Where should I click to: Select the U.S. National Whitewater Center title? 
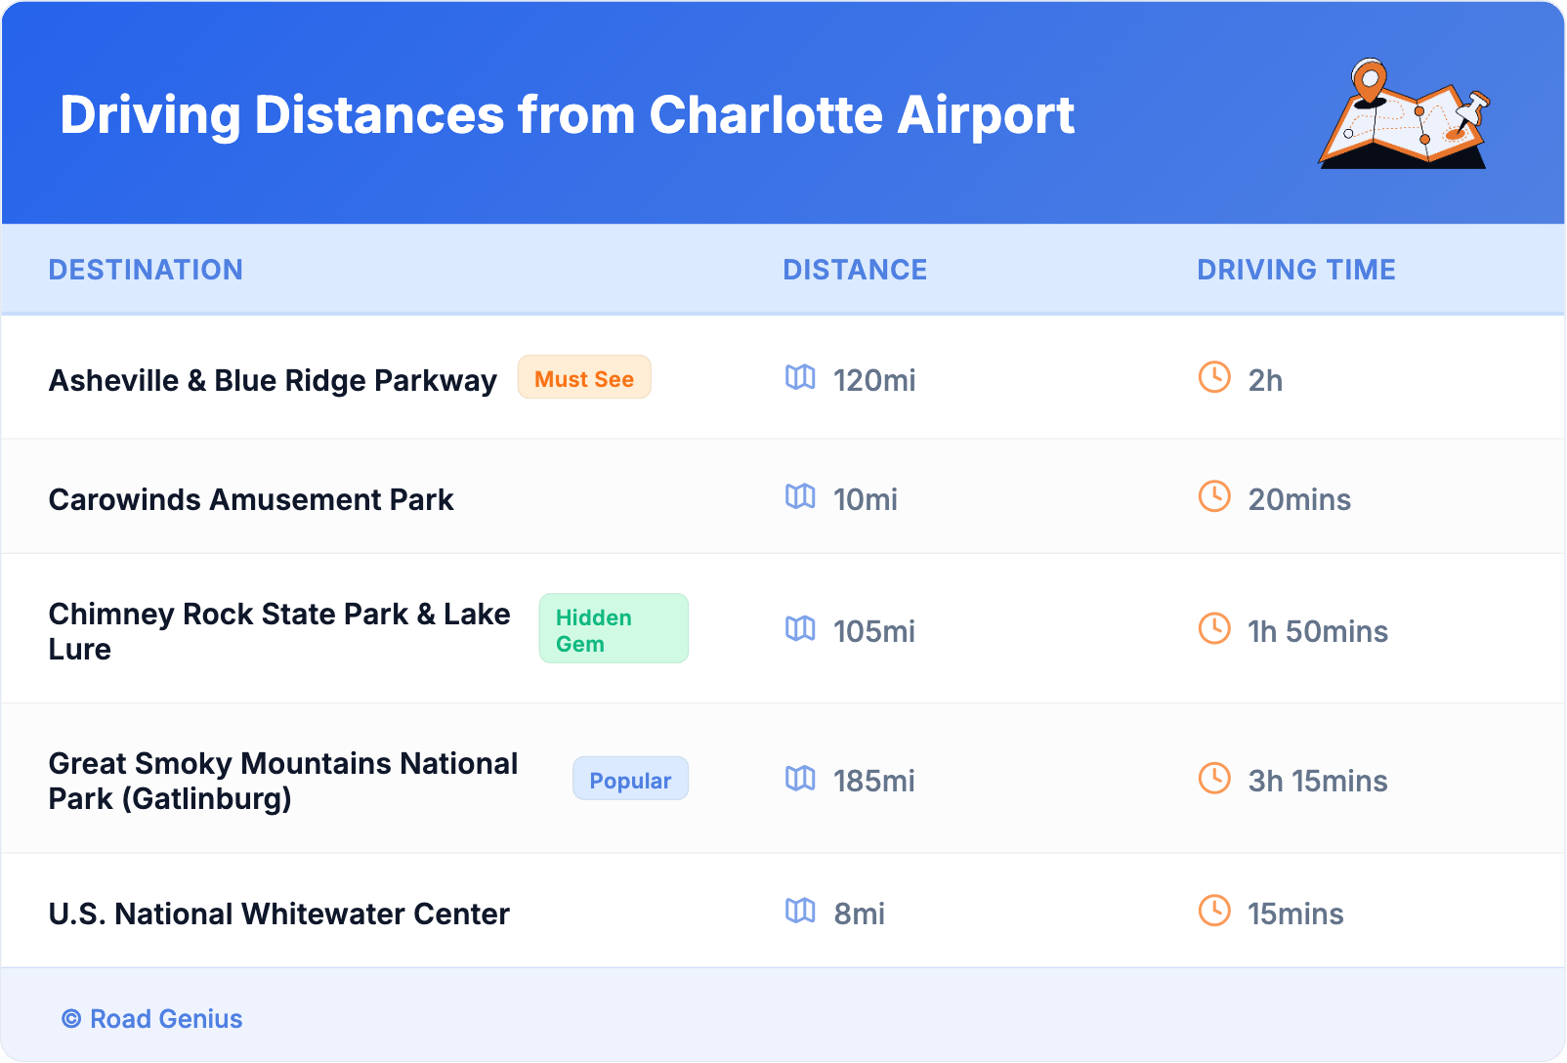(x=278, y=914)
